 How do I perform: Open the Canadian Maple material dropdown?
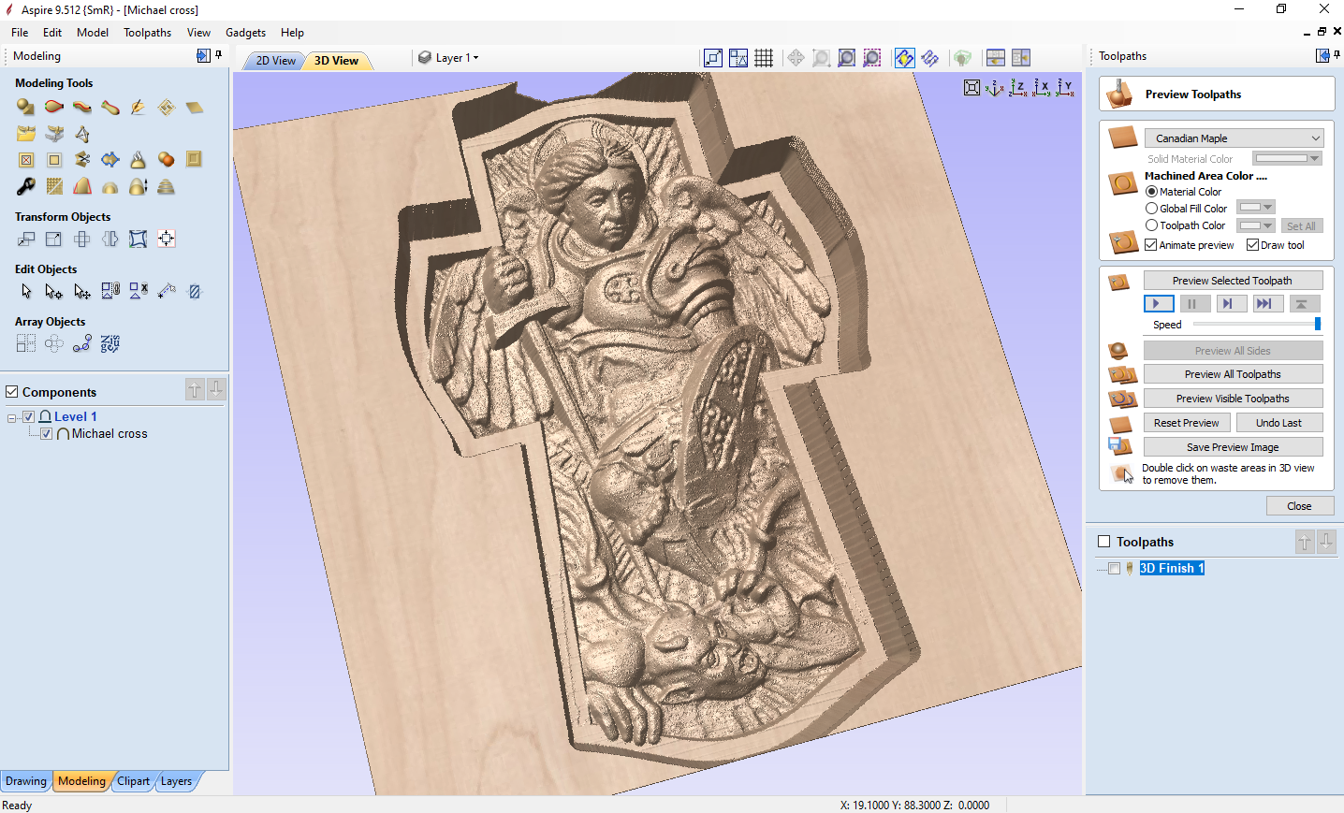pyautogui.click(x=1234, y=138)
